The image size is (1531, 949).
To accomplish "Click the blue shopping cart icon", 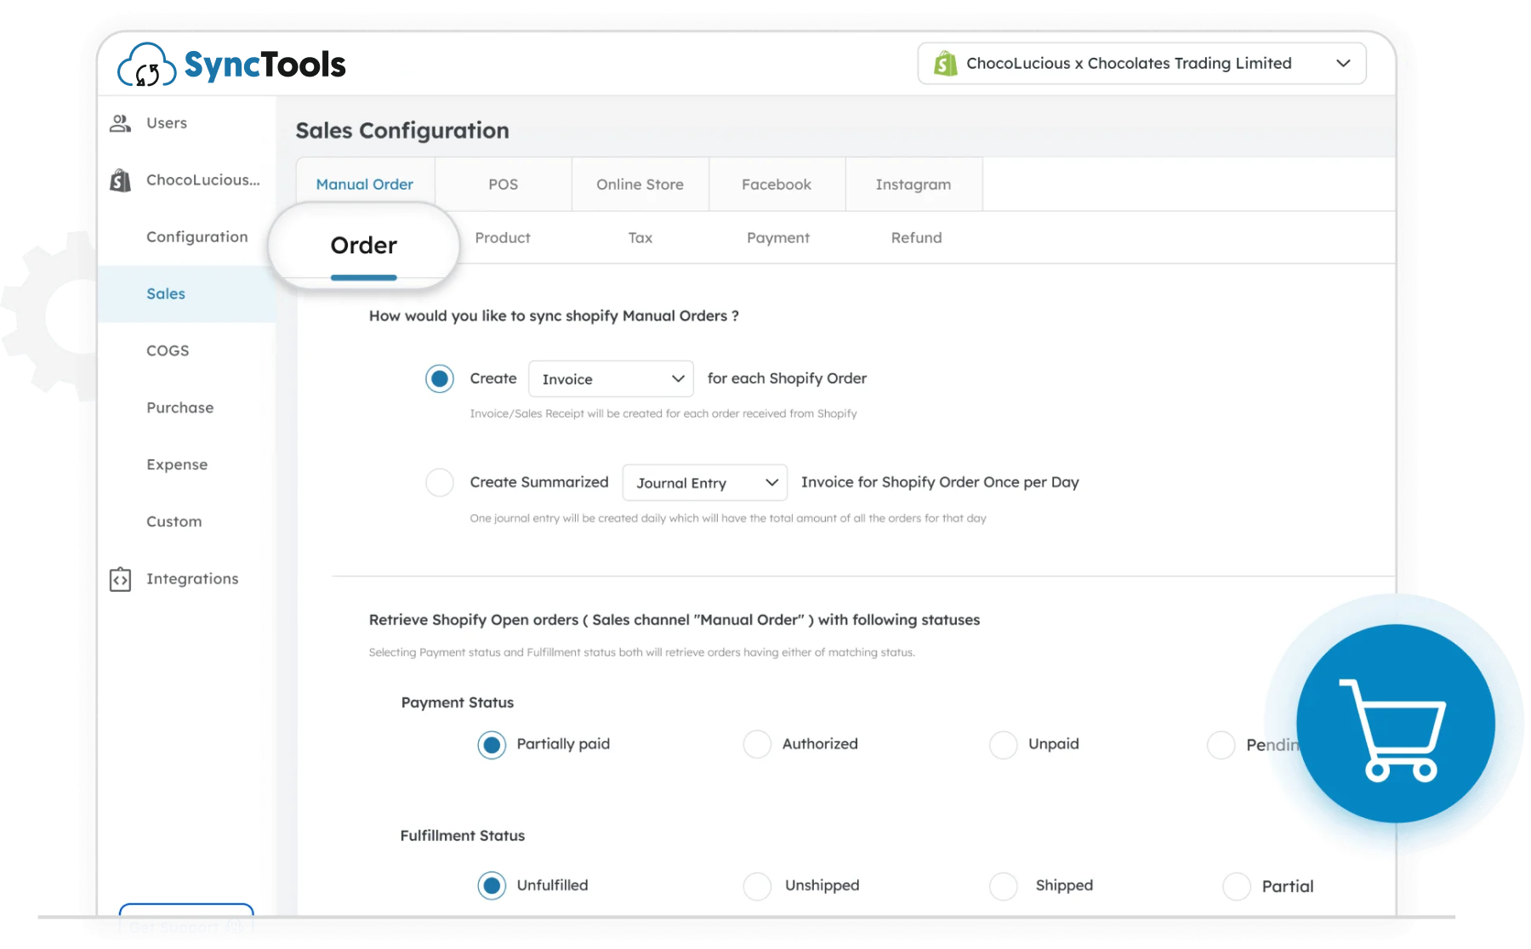I will click(1393, 724).
